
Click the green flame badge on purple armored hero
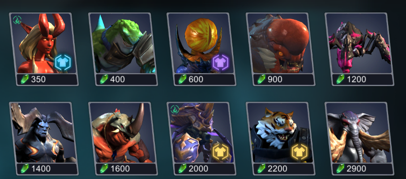pyautogui.click(x=175, y=109)
